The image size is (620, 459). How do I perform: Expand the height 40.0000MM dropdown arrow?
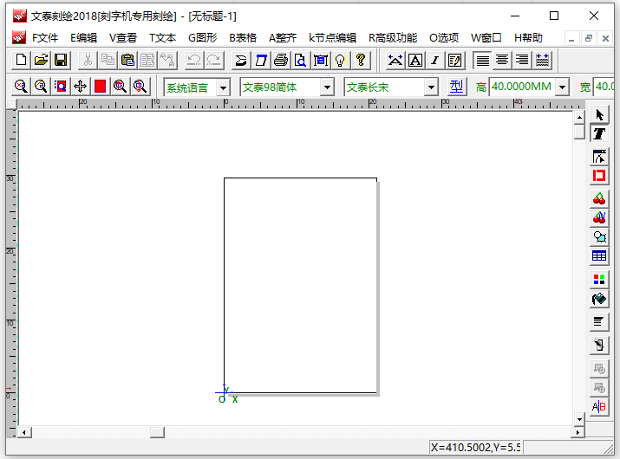pyautogui.click(x=562, y=87)
